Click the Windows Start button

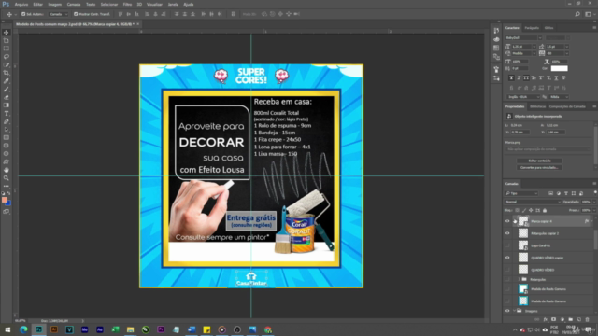(x=7, y=329)
